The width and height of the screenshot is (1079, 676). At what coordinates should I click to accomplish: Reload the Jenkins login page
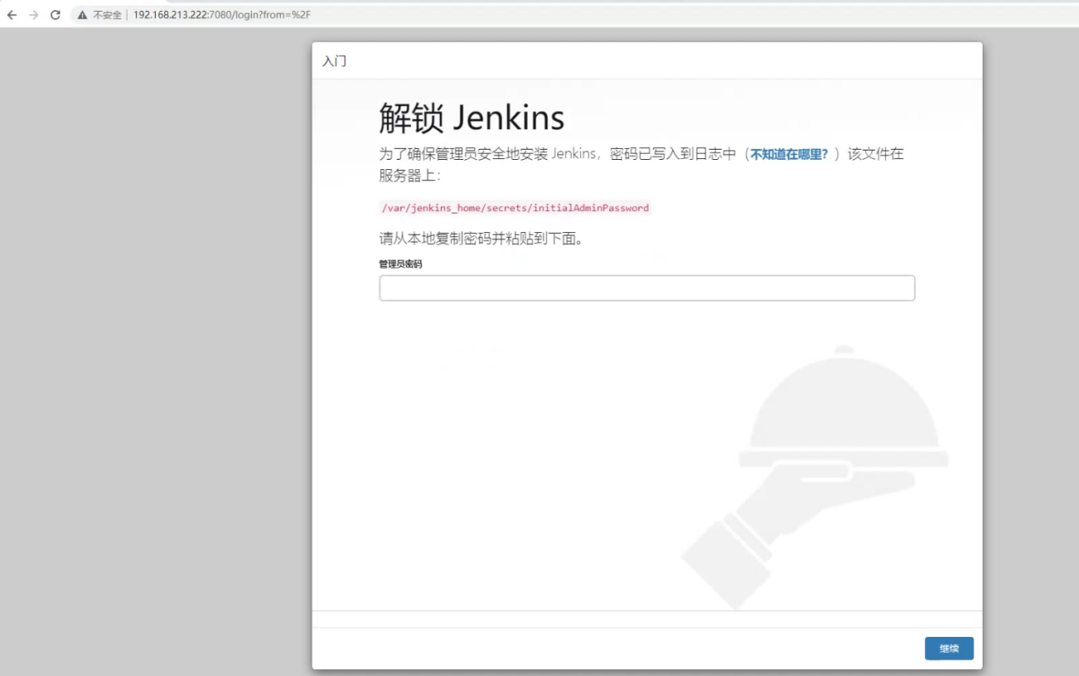coord(55,14)
